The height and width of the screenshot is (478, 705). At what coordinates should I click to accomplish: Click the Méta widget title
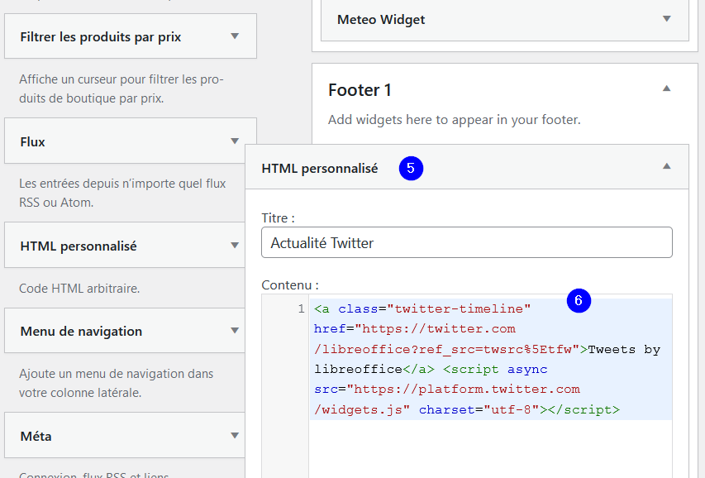(x=36, y=436)
